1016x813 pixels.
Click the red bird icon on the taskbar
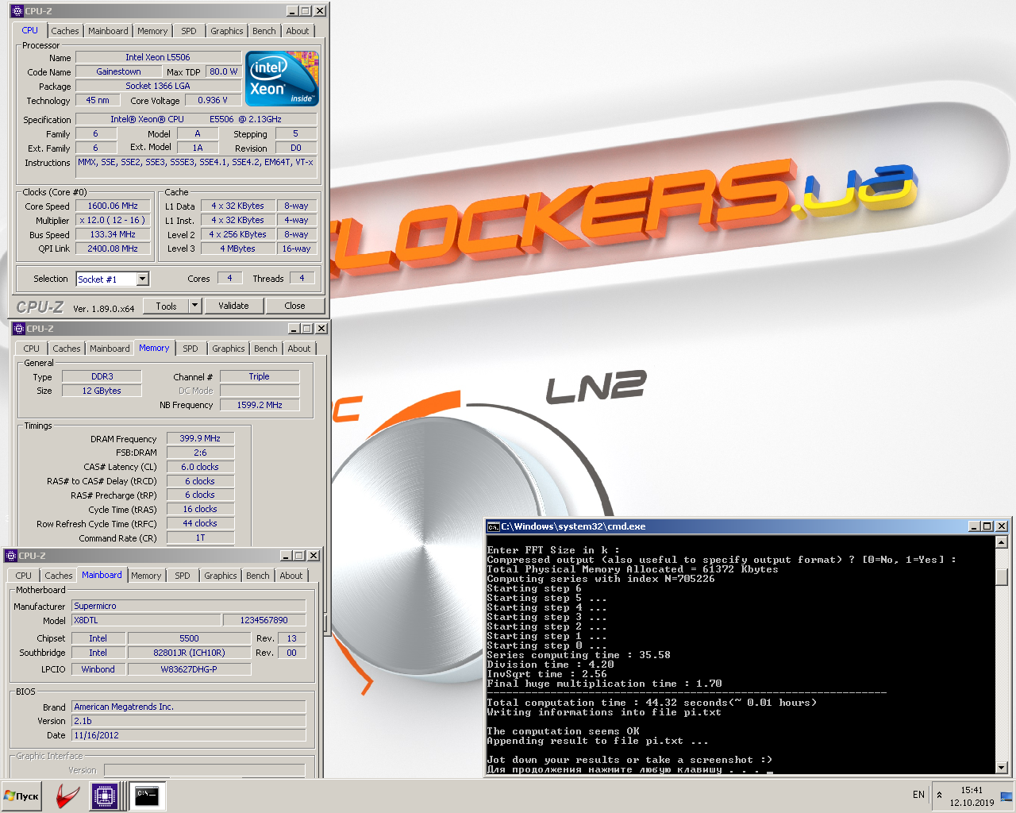(x=67, y=796)
